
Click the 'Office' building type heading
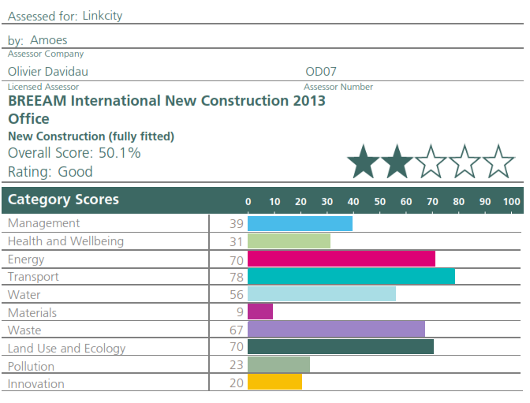pos(28,119)
